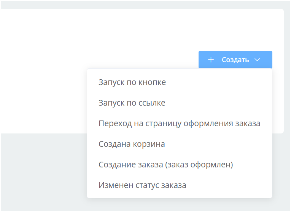Viewport: 291px width, 212px height.
Task: Click the plus icon on Создать button
Action: (211, 60)
